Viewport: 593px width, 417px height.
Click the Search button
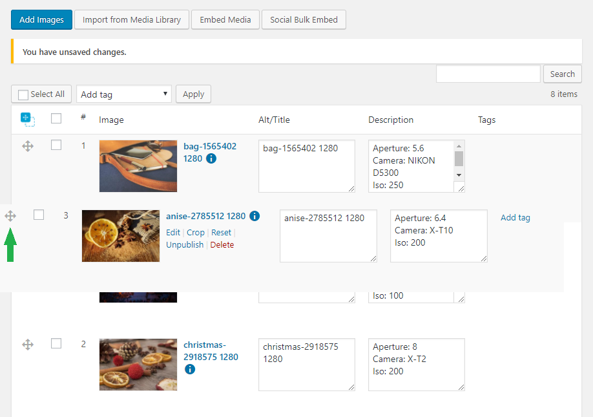563,74
